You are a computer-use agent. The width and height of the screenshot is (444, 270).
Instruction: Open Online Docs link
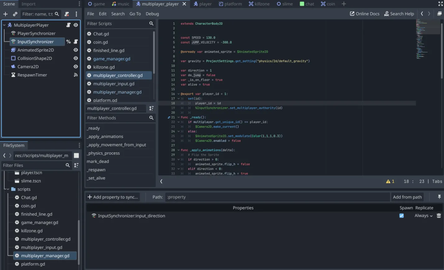(365, 14)
